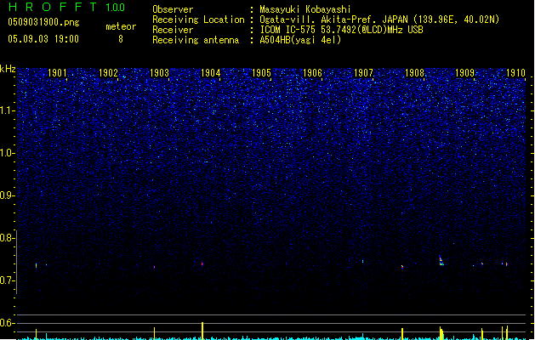535x340 pixels.
Task: Click the 1909 time axis label
Action: (464, 73)
